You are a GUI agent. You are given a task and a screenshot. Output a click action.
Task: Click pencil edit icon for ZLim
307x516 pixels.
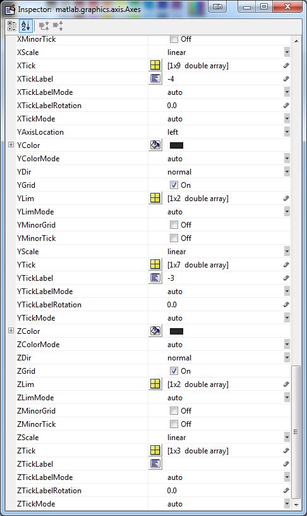(x=286, y=384)
